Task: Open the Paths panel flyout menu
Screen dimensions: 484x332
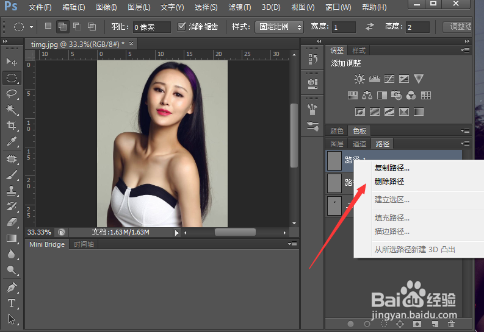Action: tap(465, 143)
